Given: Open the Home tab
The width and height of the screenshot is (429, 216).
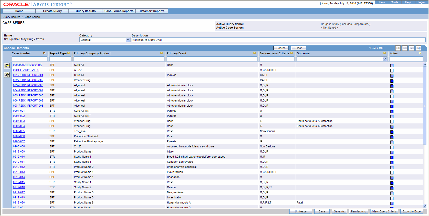Looking at the screenshot, I should tap(19, 11).
